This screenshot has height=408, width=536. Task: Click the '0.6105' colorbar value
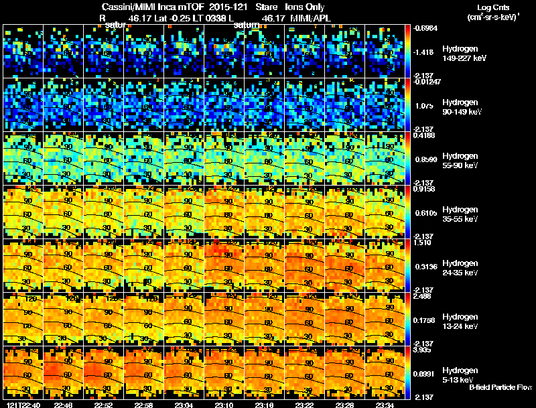click(426, 213)
